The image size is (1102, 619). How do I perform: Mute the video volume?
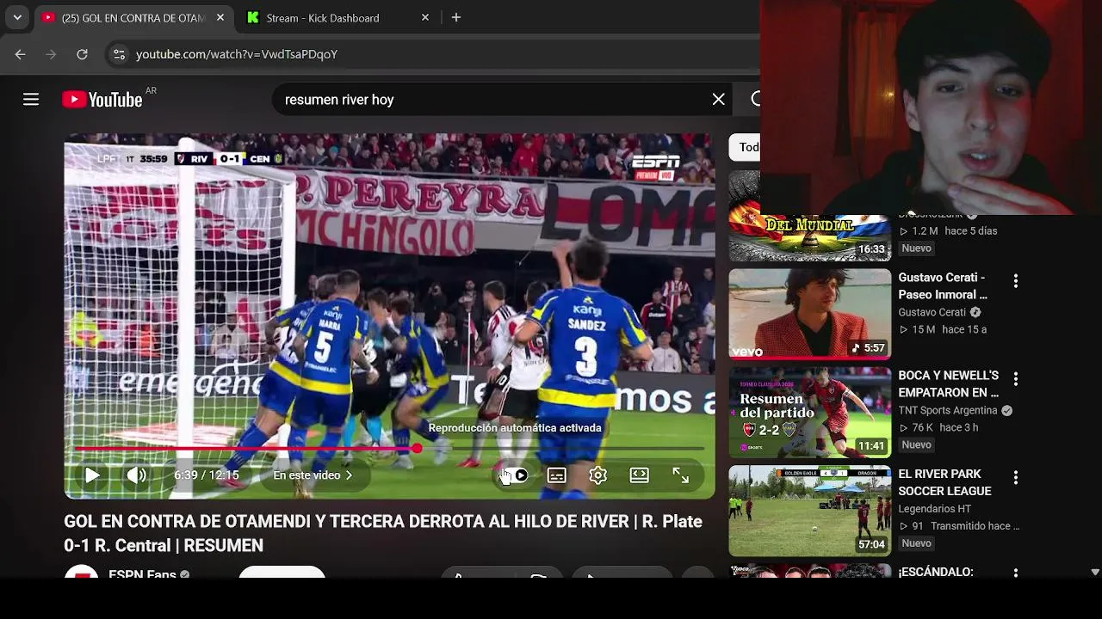click(x=136, y=475)
